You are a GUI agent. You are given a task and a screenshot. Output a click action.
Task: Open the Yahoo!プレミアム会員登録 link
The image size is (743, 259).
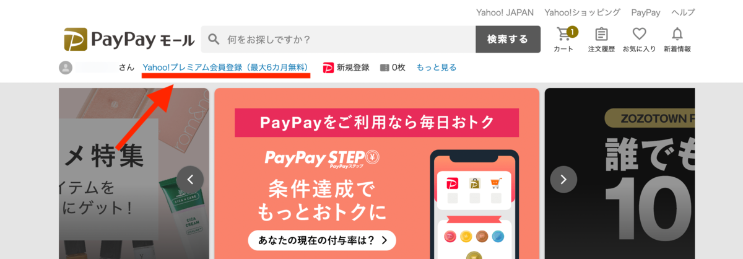(x=225, y=68)
